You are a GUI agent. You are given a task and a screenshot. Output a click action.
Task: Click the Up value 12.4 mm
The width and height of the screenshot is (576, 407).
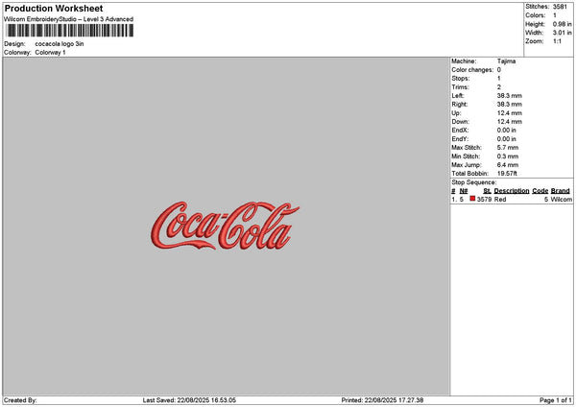(510, 113)
